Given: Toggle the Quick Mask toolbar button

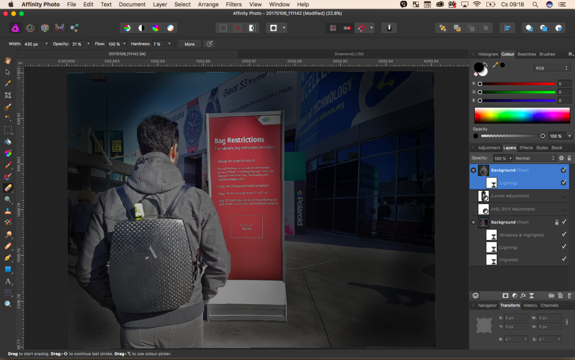Looking at the screenshot, I should [x=274, y=28].
